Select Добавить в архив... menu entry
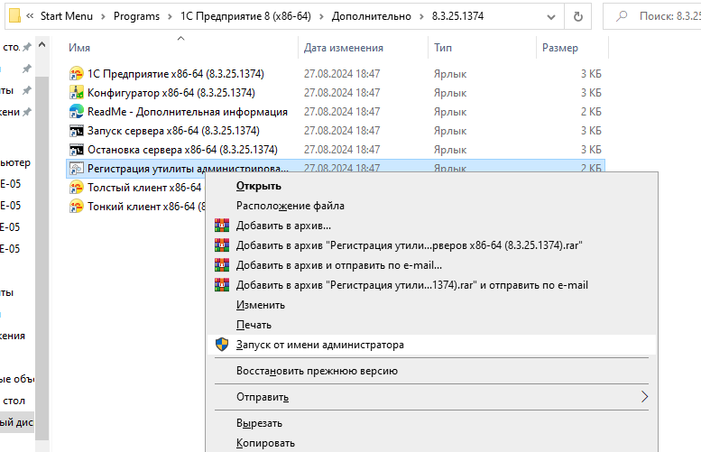 (x=283, y=226)
